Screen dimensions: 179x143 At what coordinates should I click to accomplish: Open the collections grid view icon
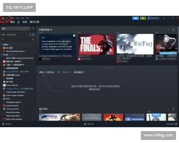(x=33, y=28)
